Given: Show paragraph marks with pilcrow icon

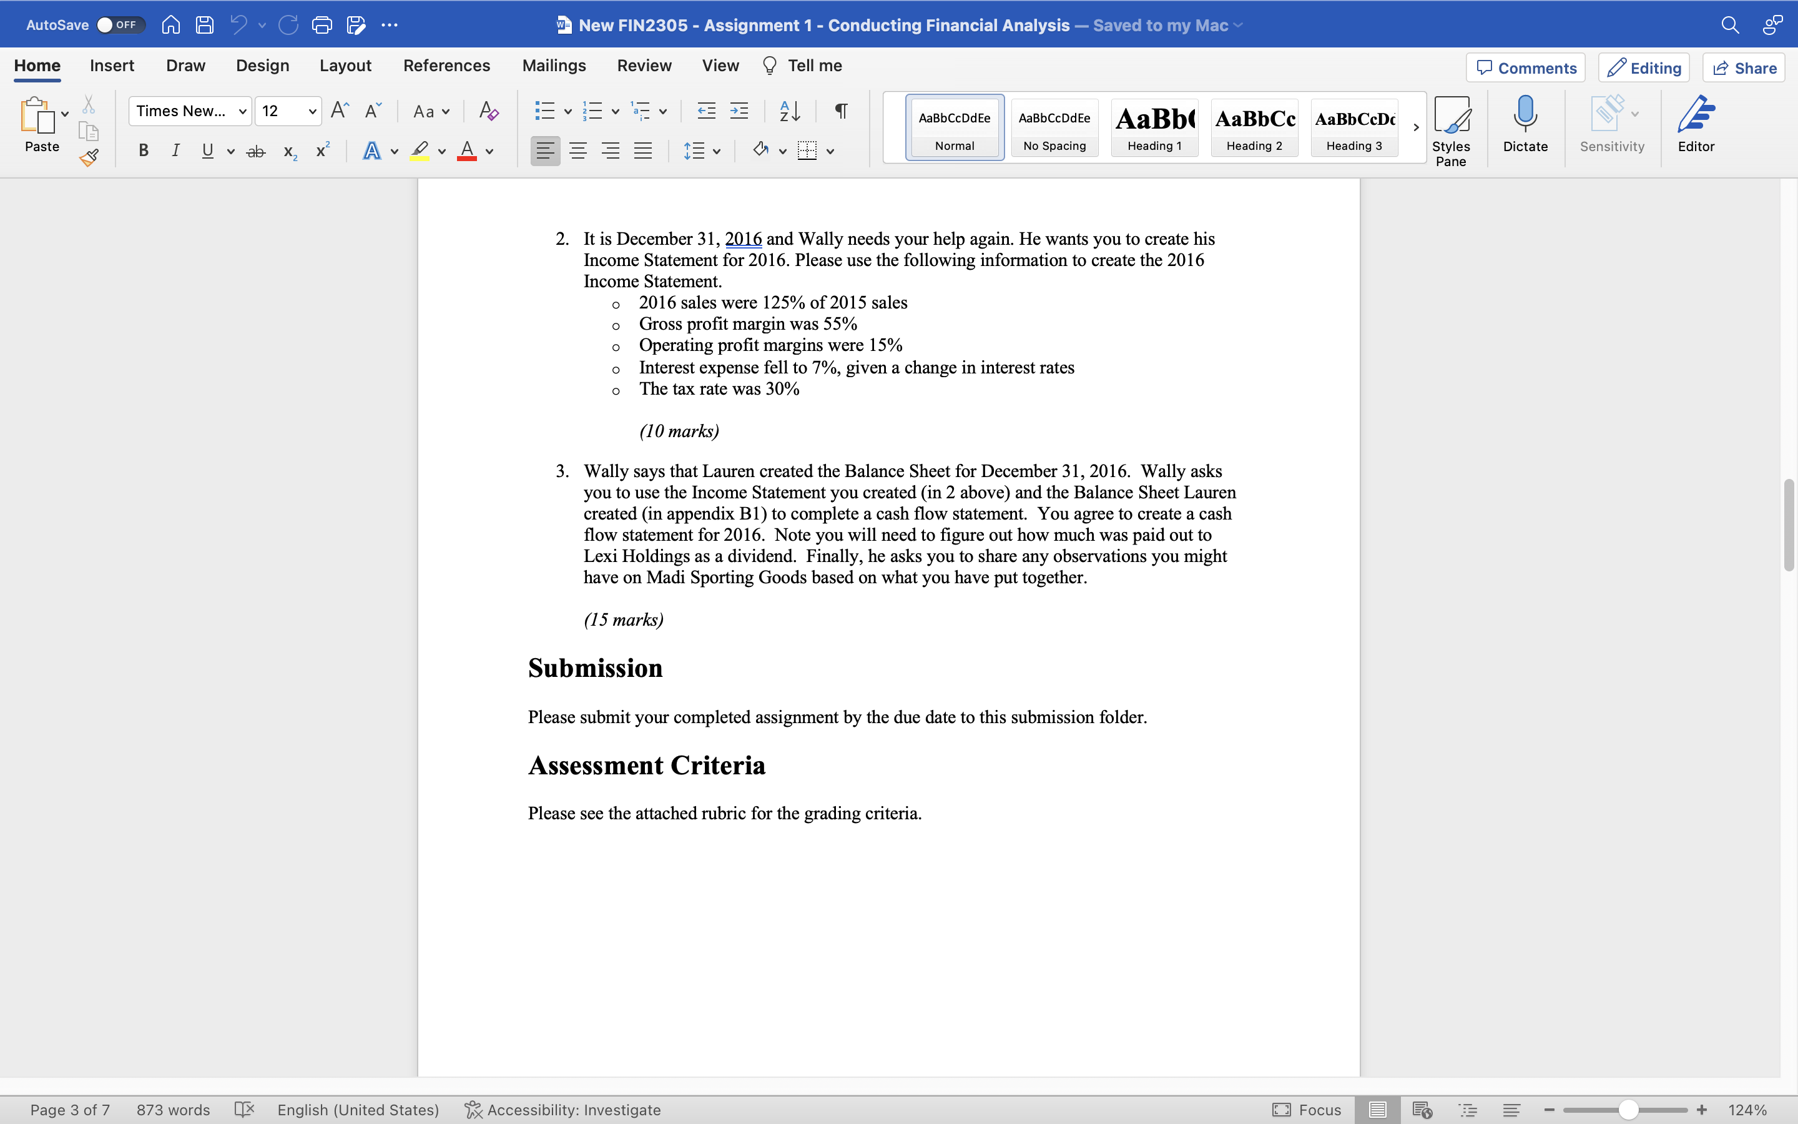Looking at the screenshot, I should click(840, 112).
